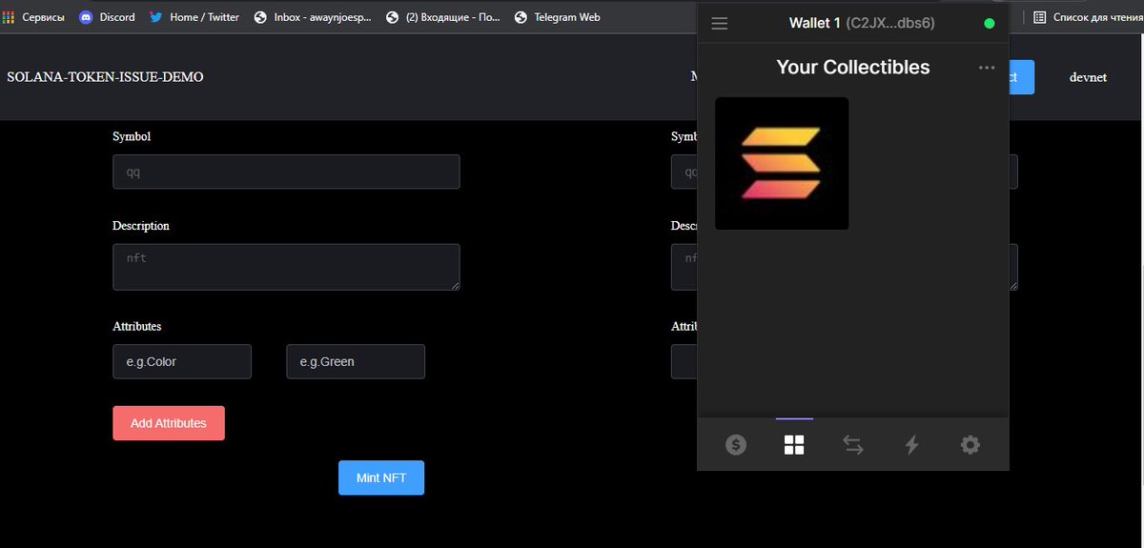1144x548 pixels.
Task: Focus the left Symbol input field
Action: tap(286, 172)
